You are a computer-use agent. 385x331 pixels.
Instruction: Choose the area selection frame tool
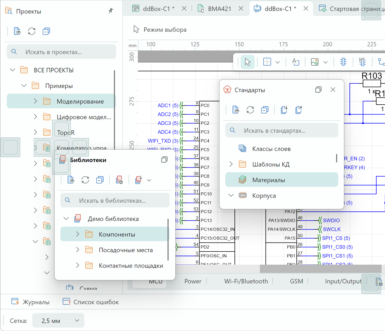click(267, 62)
